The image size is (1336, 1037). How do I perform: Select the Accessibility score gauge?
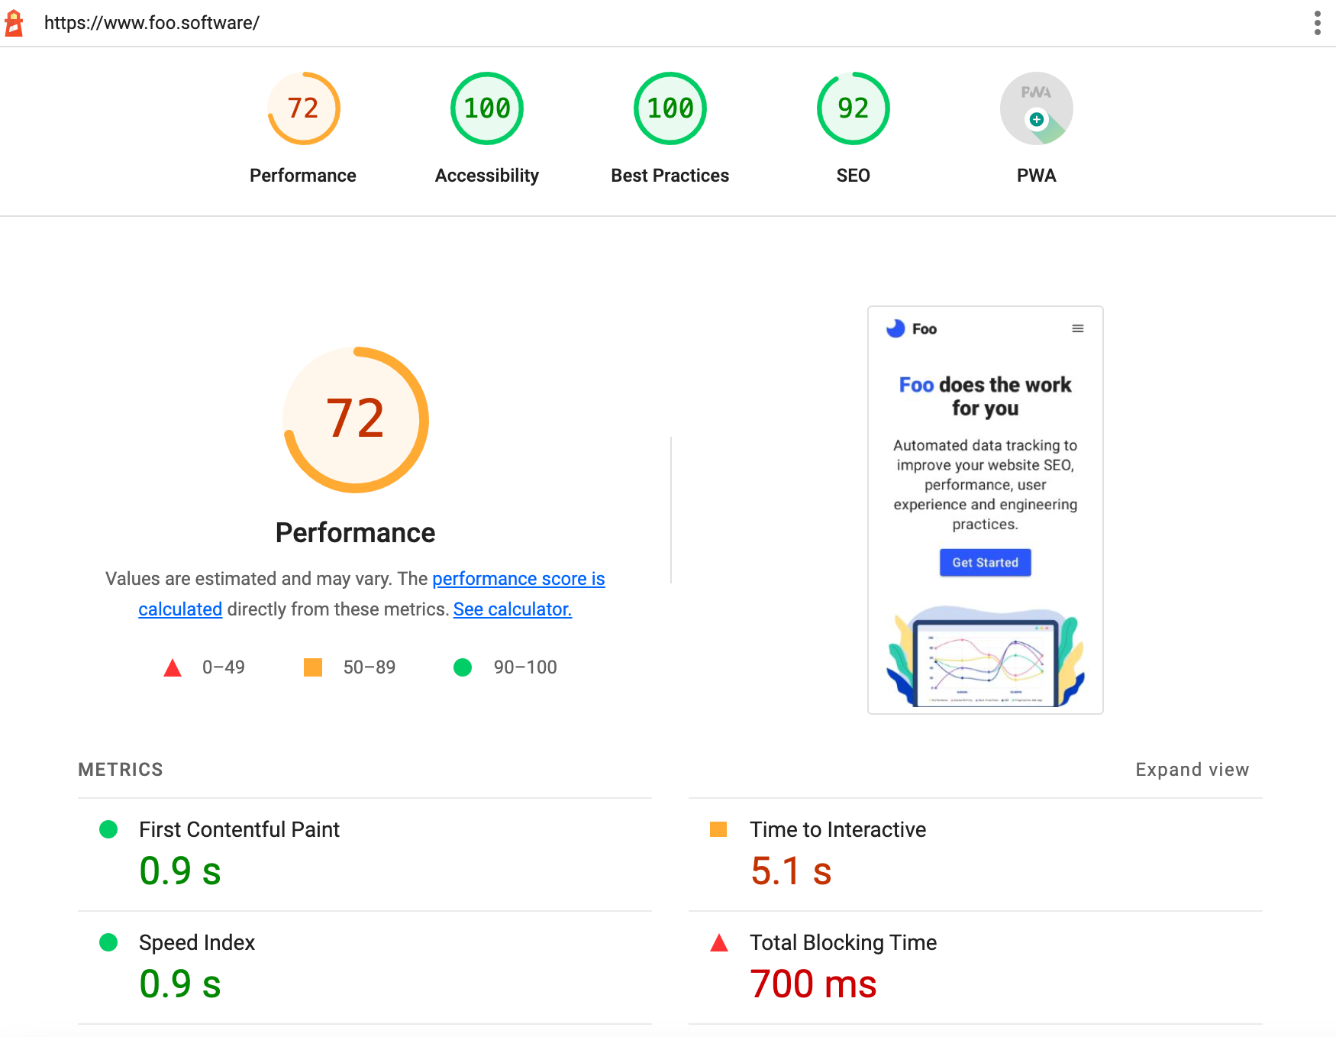click(x=486, y=108)
